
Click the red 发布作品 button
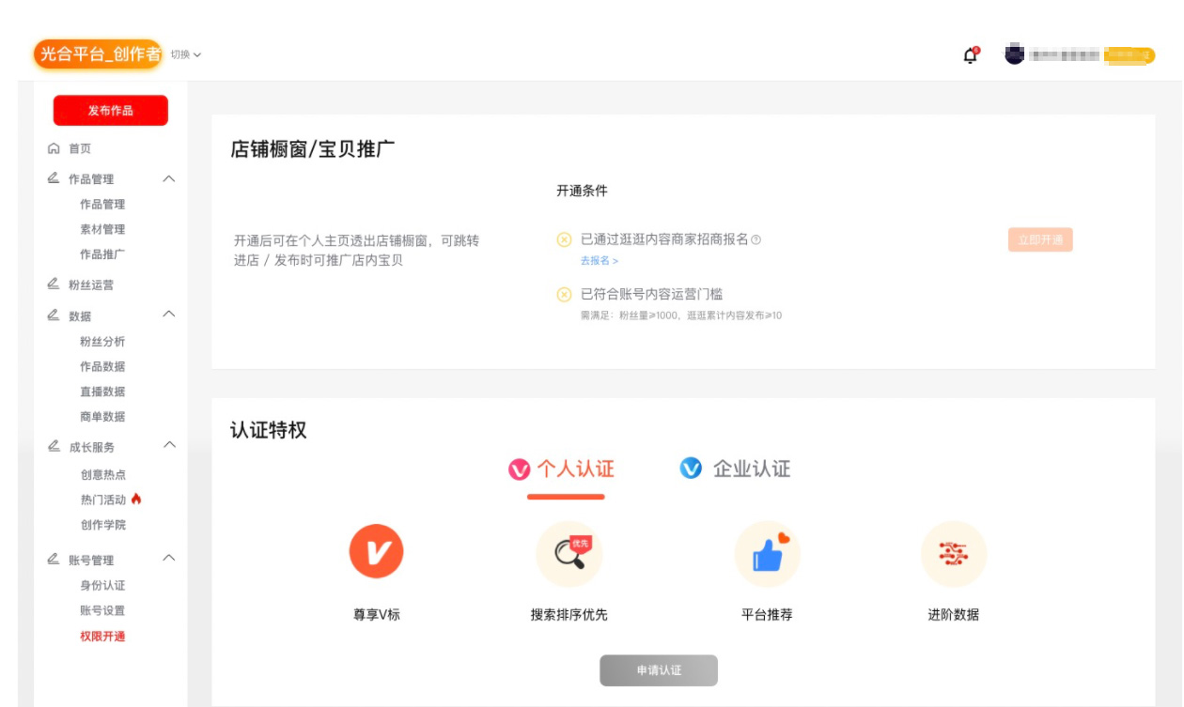click(110, 110)
